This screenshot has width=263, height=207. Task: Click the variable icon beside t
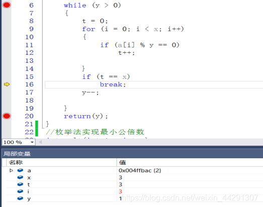(x=20, y=184)
